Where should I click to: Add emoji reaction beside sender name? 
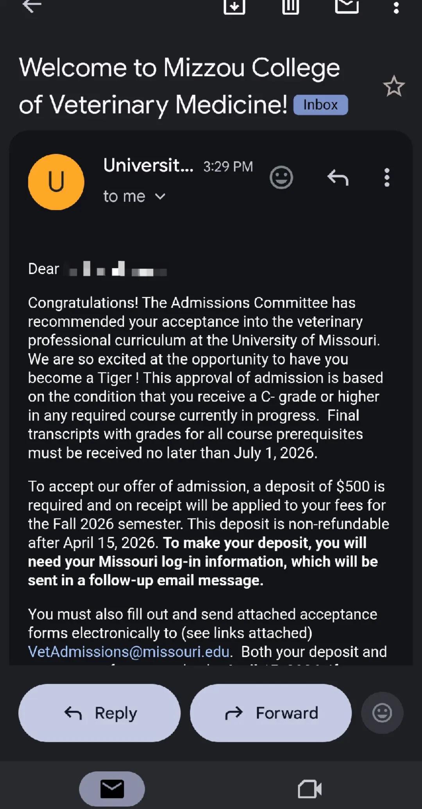[281, 177]
